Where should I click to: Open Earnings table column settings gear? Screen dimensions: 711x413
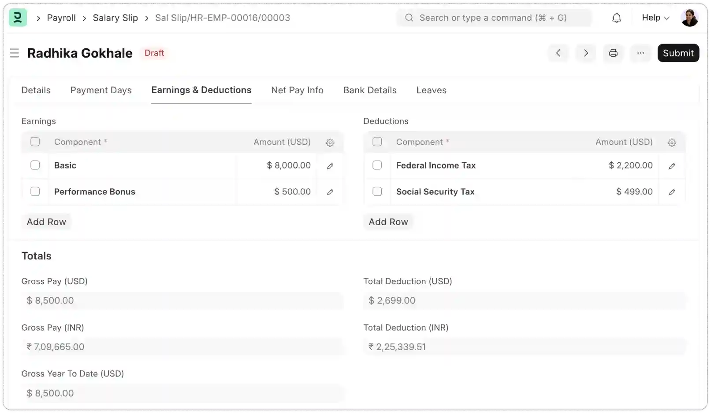click(x=330, y=142)
